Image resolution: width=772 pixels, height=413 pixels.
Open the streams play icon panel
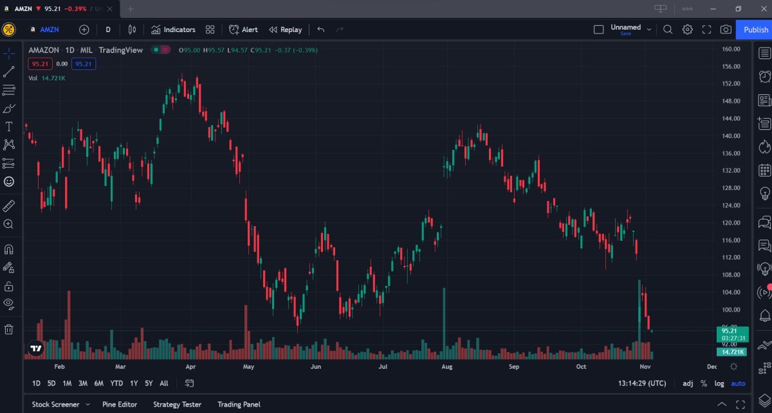764,292
